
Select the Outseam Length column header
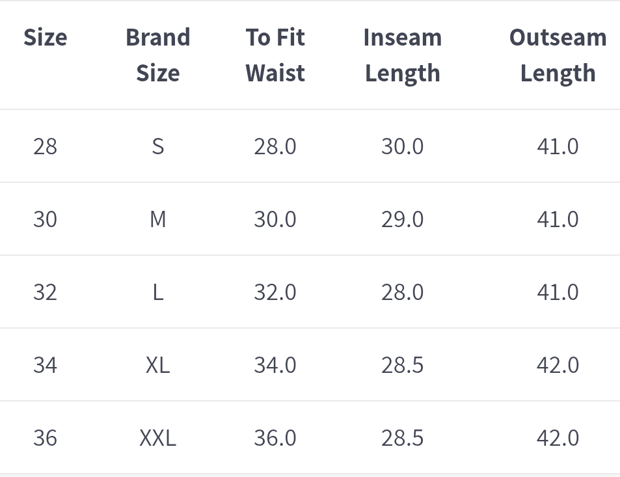coord(558,55)
